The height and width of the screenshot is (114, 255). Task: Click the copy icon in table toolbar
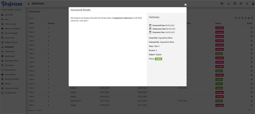(236, 18)
